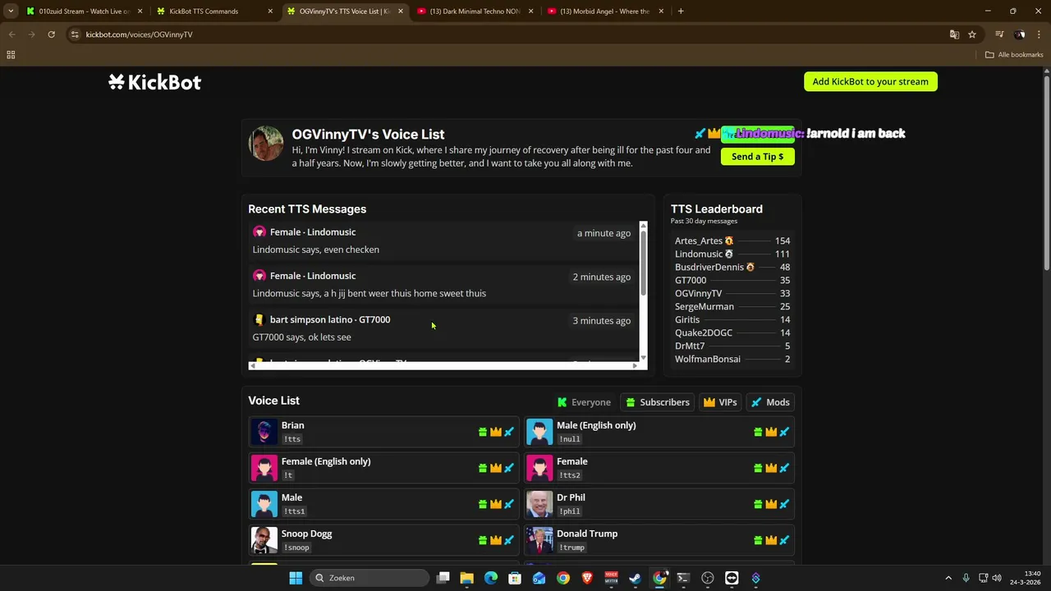Click the translate page icon in address bar
The height and width of the screenshot is (591, 1051).
coord(954,34)
